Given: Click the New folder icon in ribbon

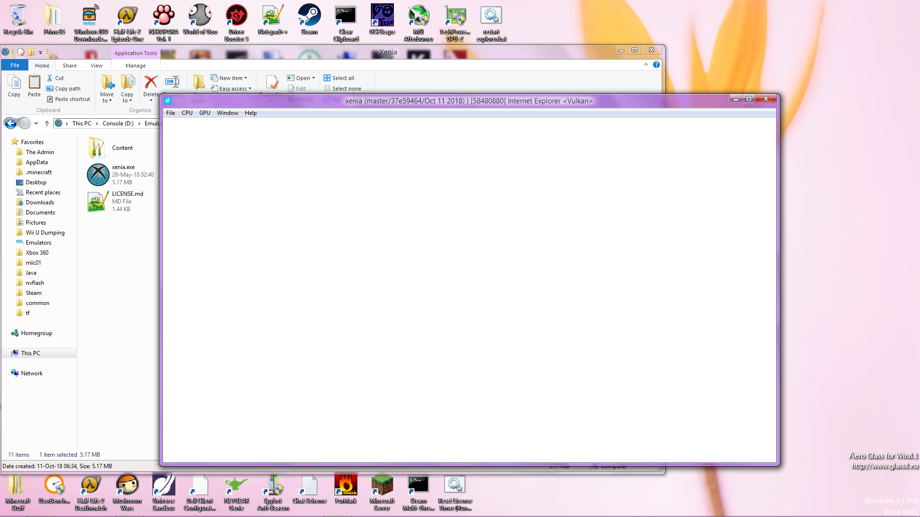Looking at the screenshot, I should pos(198,82).
